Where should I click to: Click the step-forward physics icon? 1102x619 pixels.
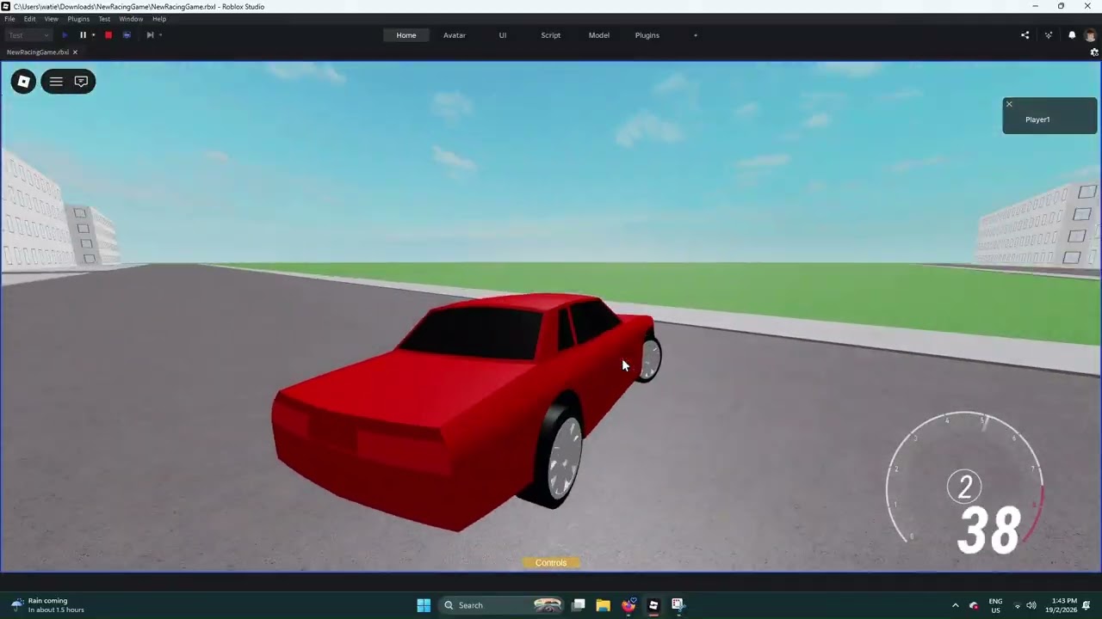point(150,35)
